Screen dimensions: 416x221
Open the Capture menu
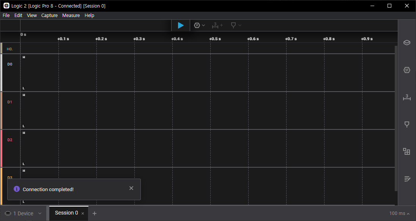[x=49, y=15]
